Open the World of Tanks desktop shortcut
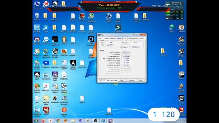The width and height of the screenshot is (219, 123). [181, 88]
